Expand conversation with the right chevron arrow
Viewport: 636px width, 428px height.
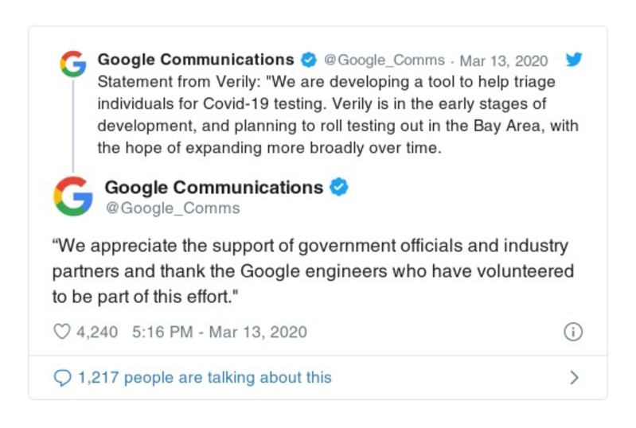click(x=574, y=378)
